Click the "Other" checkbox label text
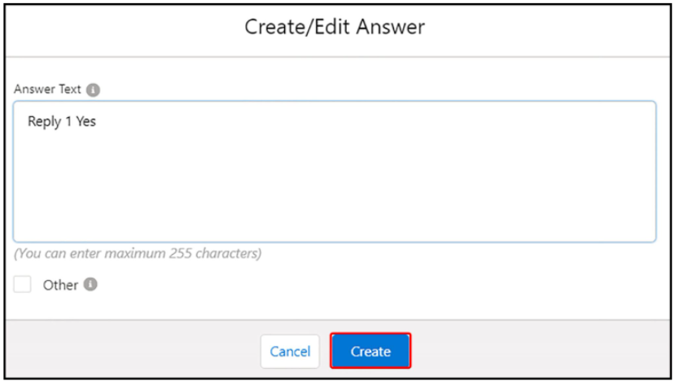Screen dimensions: 675x381 pyautogui.click(x=60, y=285)
